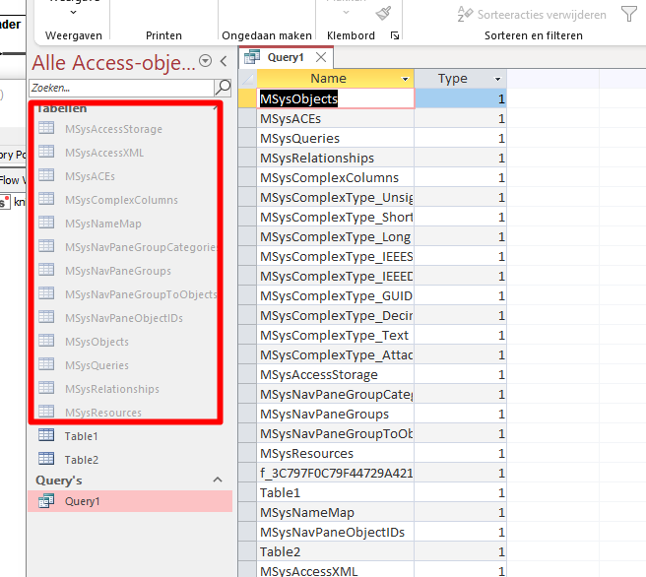This screenshot has width=646, height=577.
Task: Switch to the Query1 tab
Action: coord(286,57)
